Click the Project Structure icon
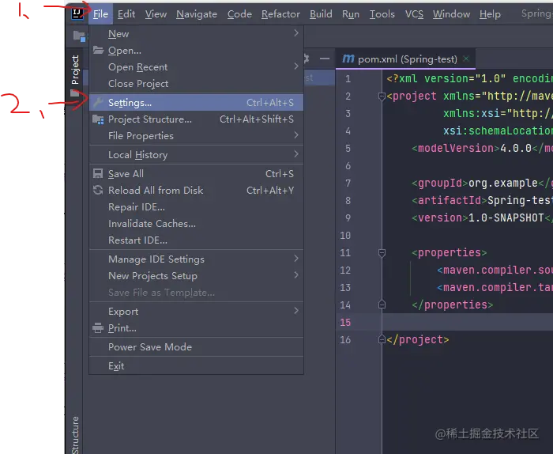This screenshot has width=553, height=454. point(98,119)
